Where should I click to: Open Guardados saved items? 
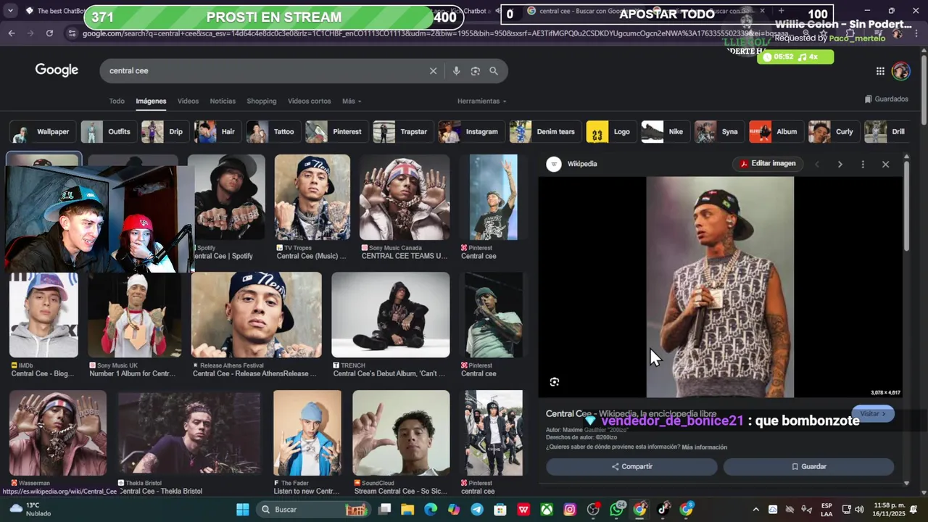point(886,99)
